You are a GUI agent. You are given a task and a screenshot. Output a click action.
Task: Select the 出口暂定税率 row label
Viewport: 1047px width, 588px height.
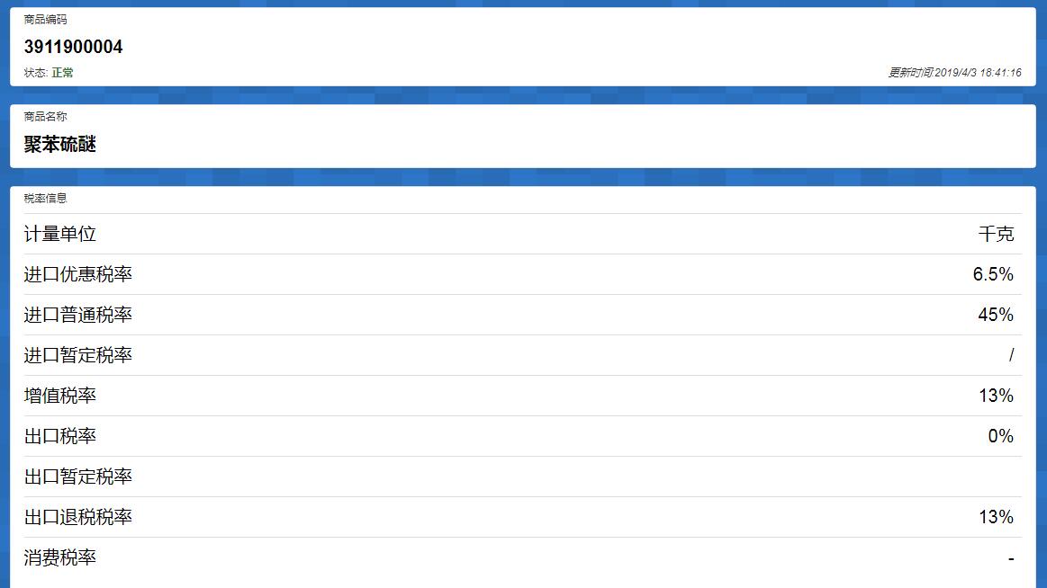77,477
